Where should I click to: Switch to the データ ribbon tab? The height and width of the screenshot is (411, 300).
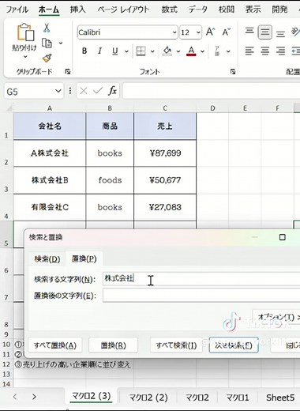(197, 9)
